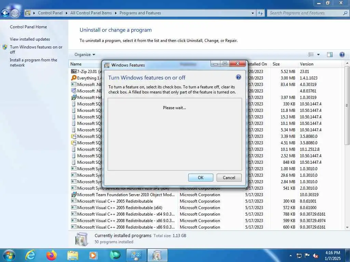
Task: Open Windows Media Player taskbar icon
Action: pyautogui.click(x=93, y=255)
